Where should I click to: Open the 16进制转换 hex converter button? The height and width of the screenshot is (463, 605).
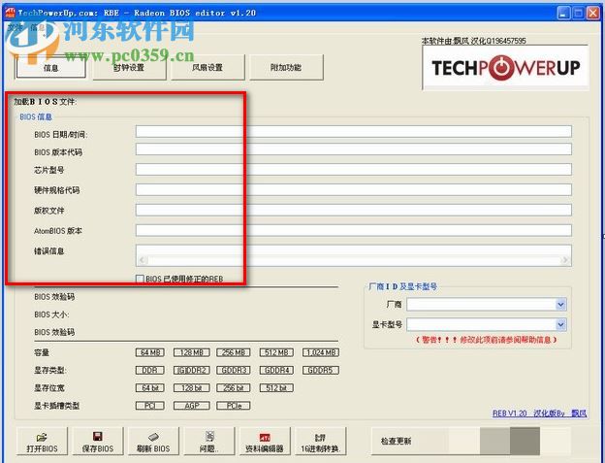pos(320,441)
